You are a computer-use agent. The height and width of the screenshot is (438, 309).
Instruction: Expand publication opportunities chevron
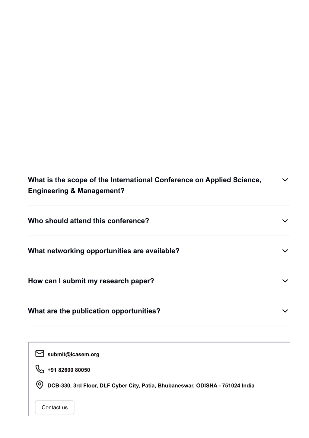285,311
